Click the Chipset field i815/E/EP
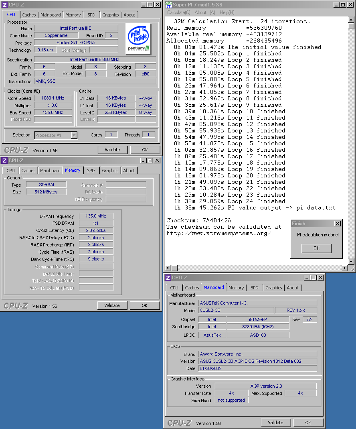This screenshot has height=429, width=356. coord(258,319)
